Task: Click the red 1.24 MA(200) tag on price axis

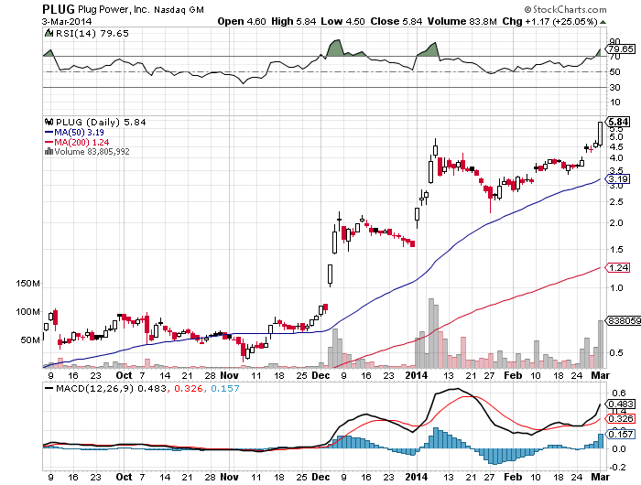Action: pyautogui.click(x=618, y=267)
